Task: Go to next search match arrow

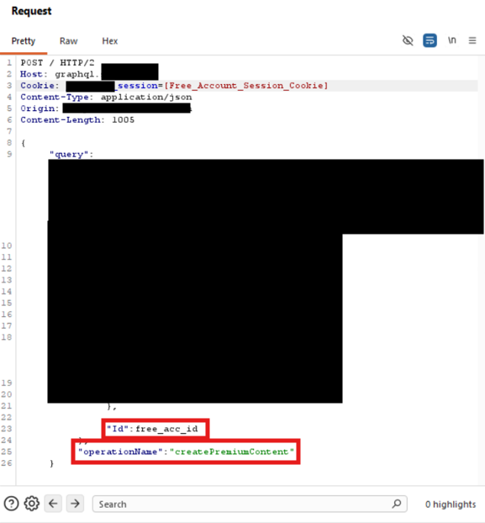Action: point(75,504)
